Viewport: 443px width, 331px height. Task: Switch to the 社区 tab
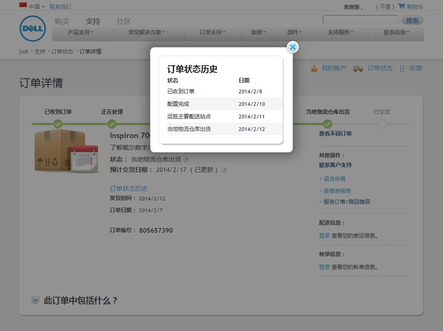124,21
